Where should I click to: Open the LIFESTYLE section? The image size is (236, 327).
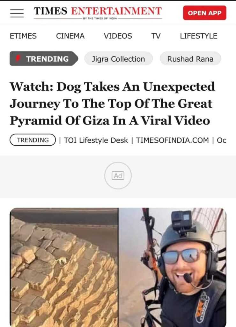click(198, 36)
